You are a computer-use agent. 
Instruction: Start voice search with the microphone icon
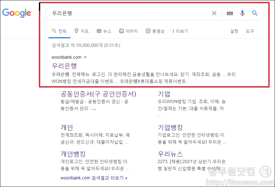pos(242,13)
